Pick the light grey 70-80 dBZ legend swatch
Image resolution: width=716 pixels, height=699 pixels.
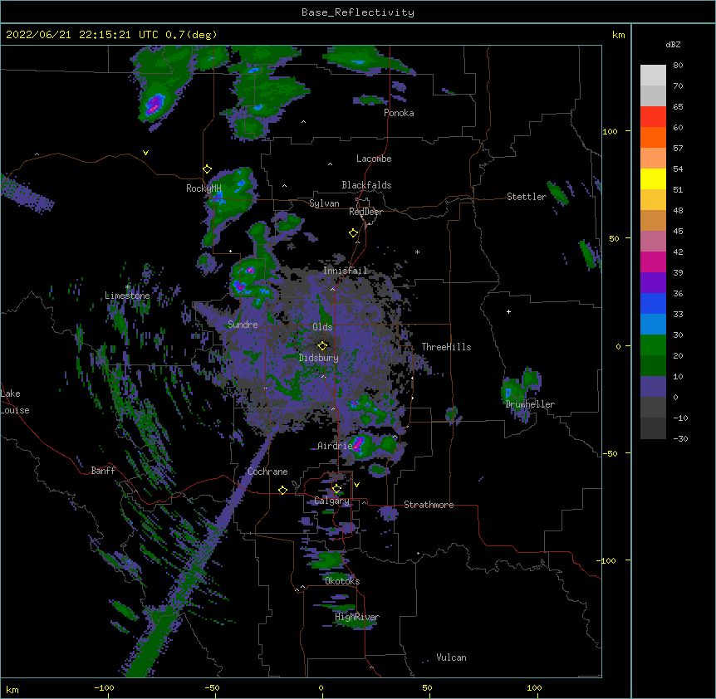coord(653,75)
